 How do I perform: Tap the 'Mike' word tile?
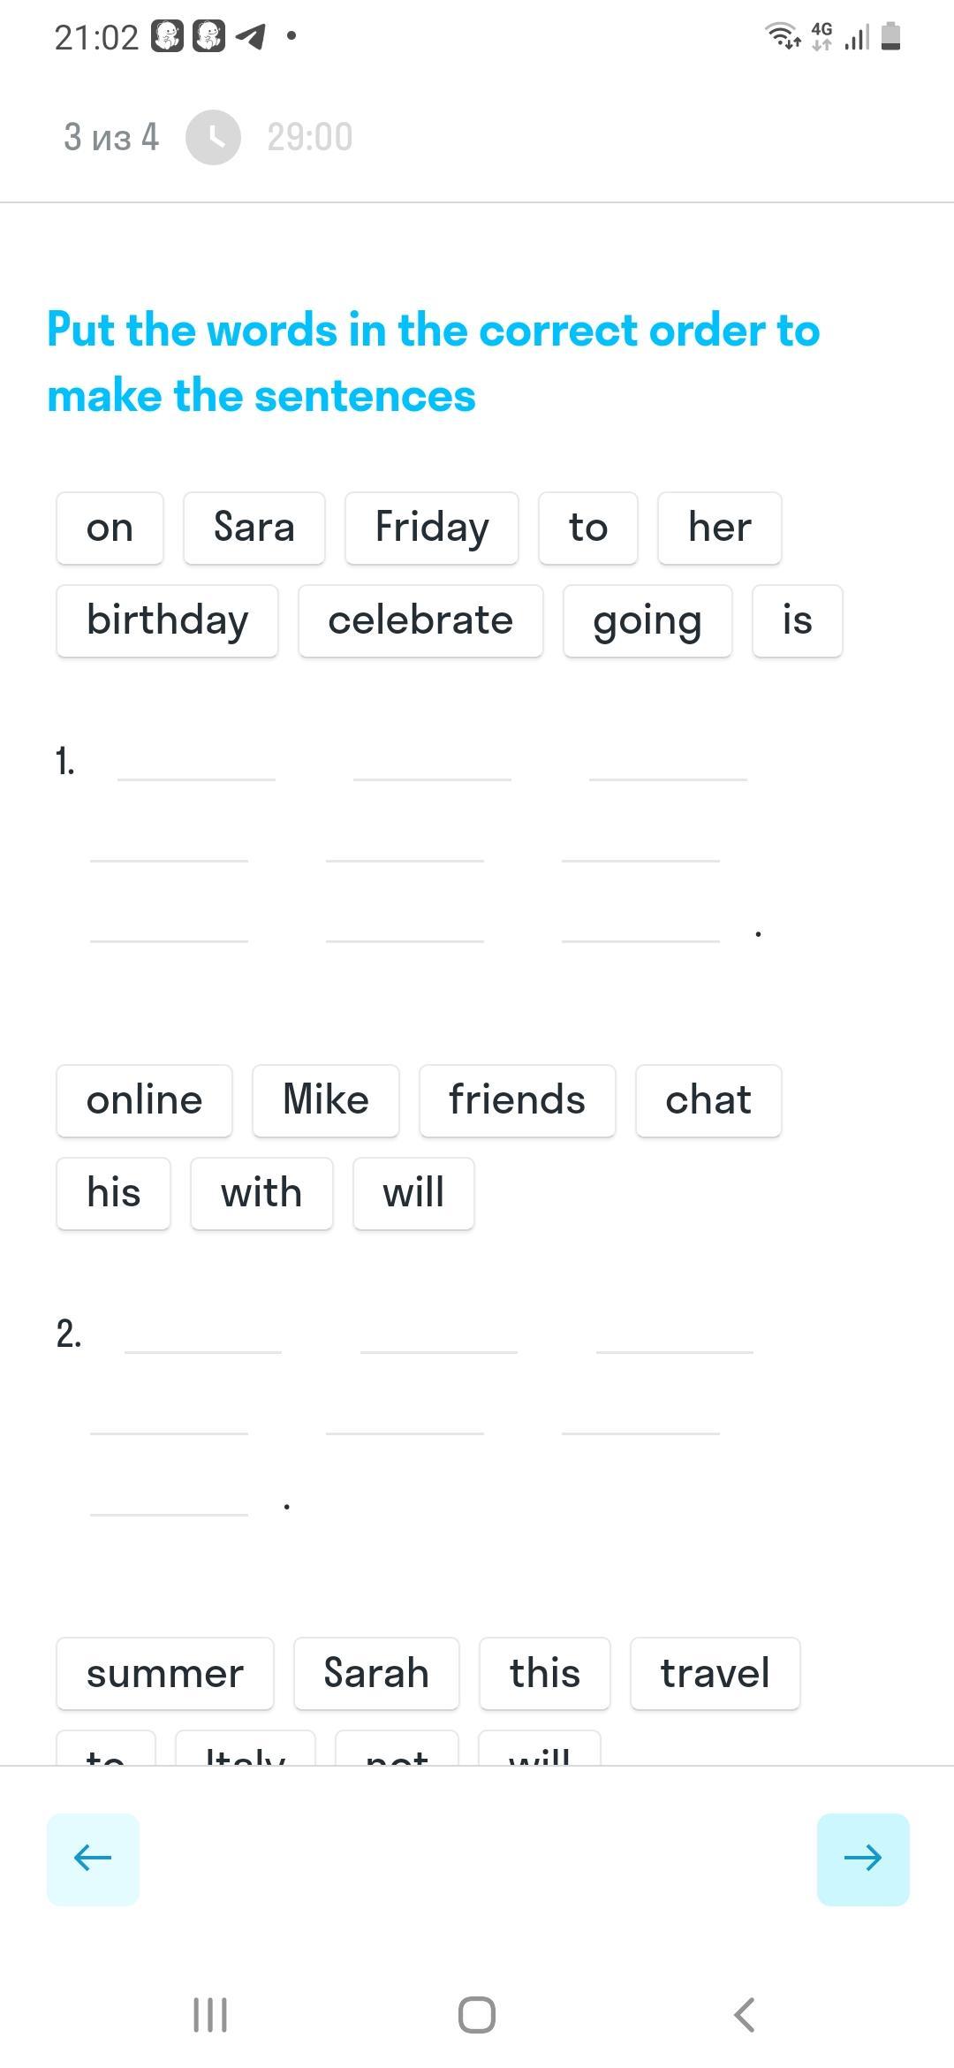pos(325,1100)
